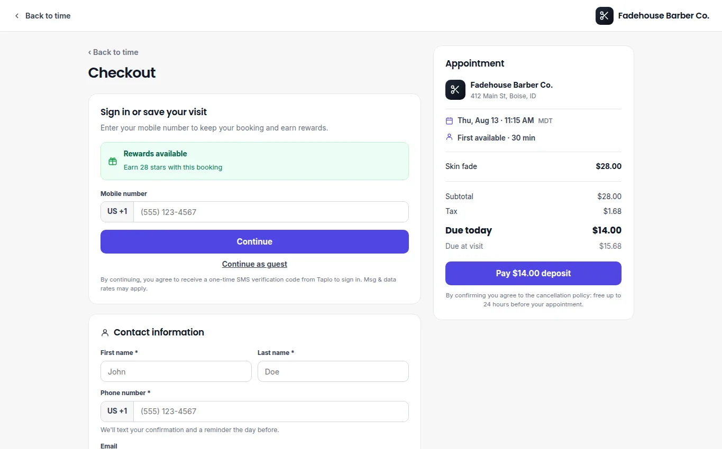Click the Tax amount $1.68

point(613,211)
